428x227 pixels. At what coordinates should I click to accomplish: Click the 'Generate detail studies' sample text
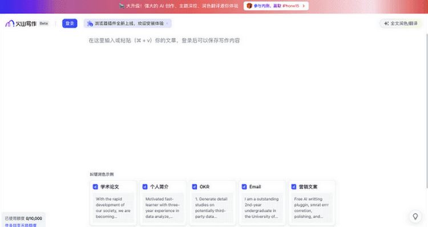(x=212, y=208)
